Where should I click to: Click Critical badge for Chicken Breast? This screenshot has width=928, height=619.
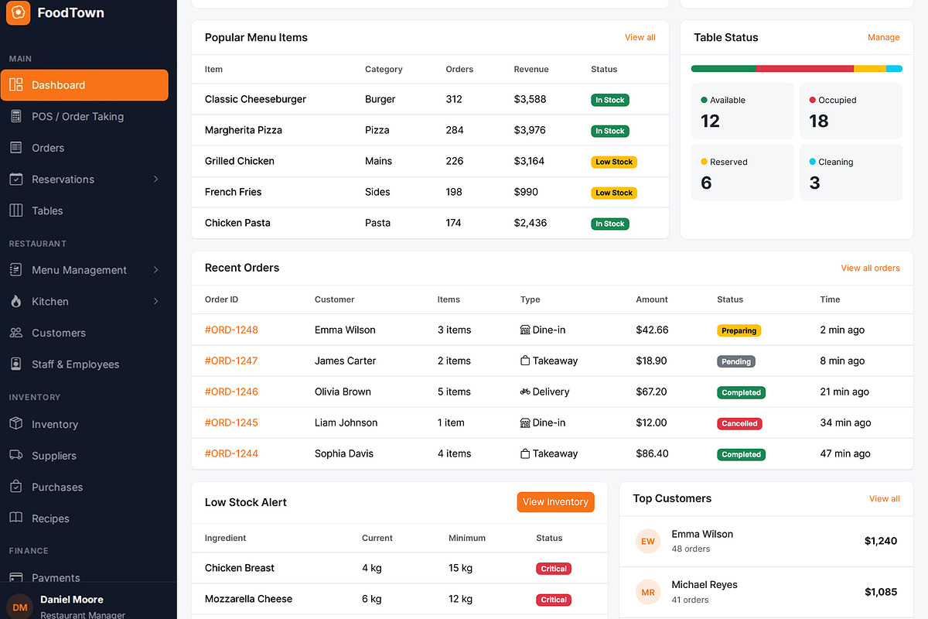(x=554, y=569)
